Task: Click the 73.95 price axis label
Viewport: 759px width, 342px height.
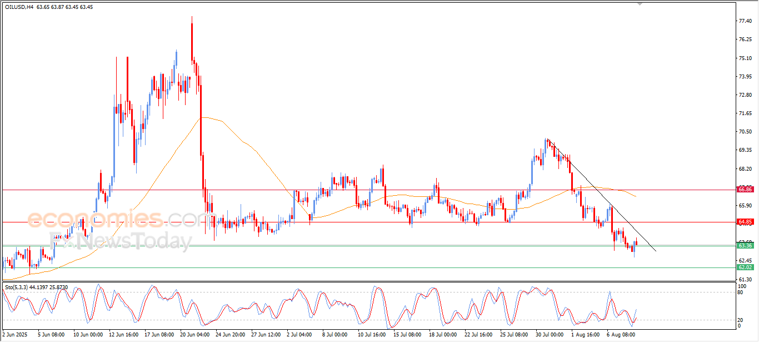Action: tap(746, 76)
